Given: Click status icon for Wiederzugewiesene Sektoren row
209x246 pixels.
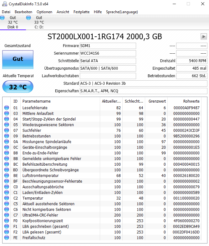Looking at the screenshot, I should tap(7, 125).
